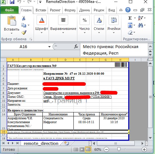Go to previous sheet navigation arrow

point(8,143)
